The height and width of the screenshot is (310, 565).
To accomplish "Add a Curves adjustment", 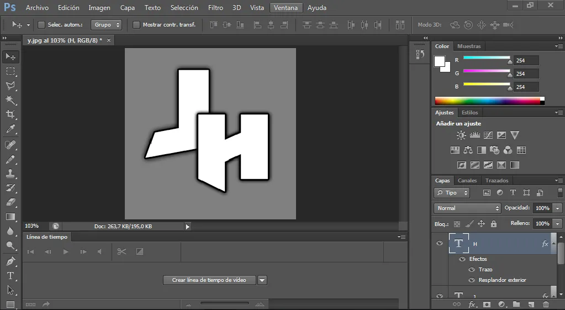I will point(488,135).
